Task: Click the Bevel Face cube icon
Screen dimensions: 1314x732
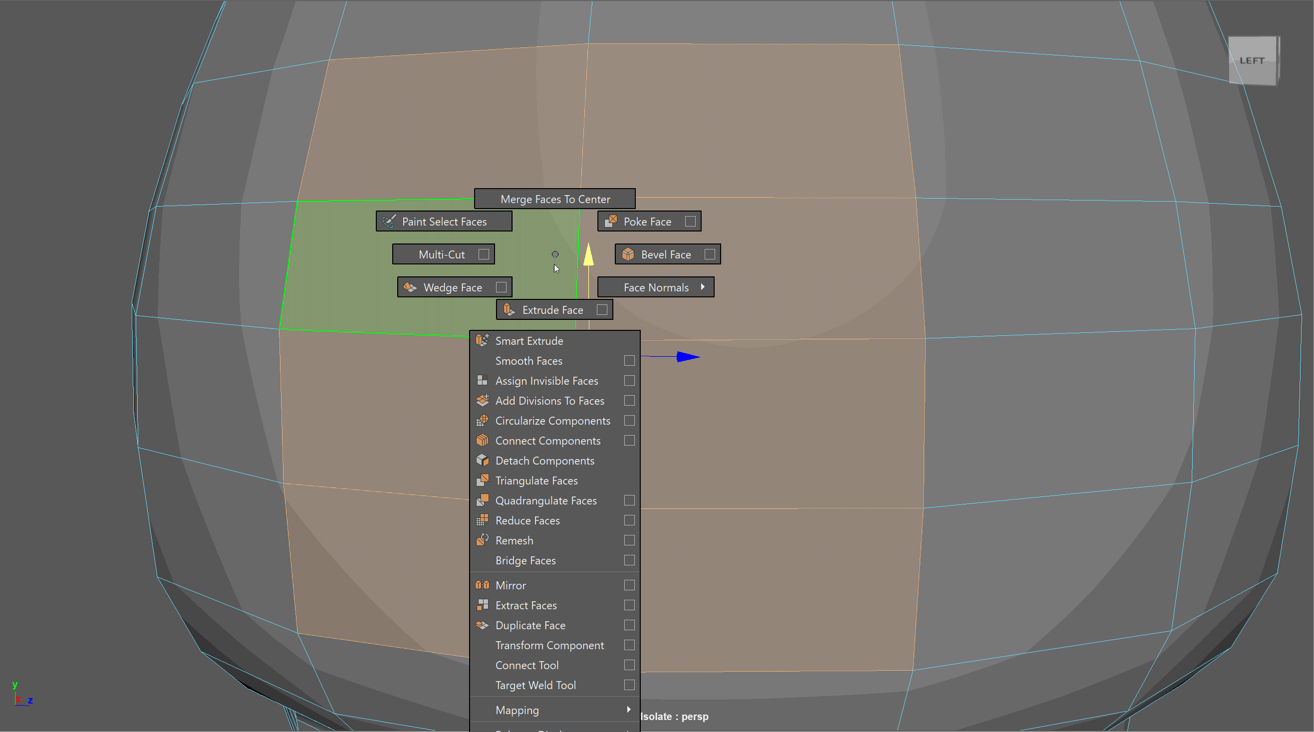Action: 628,254
